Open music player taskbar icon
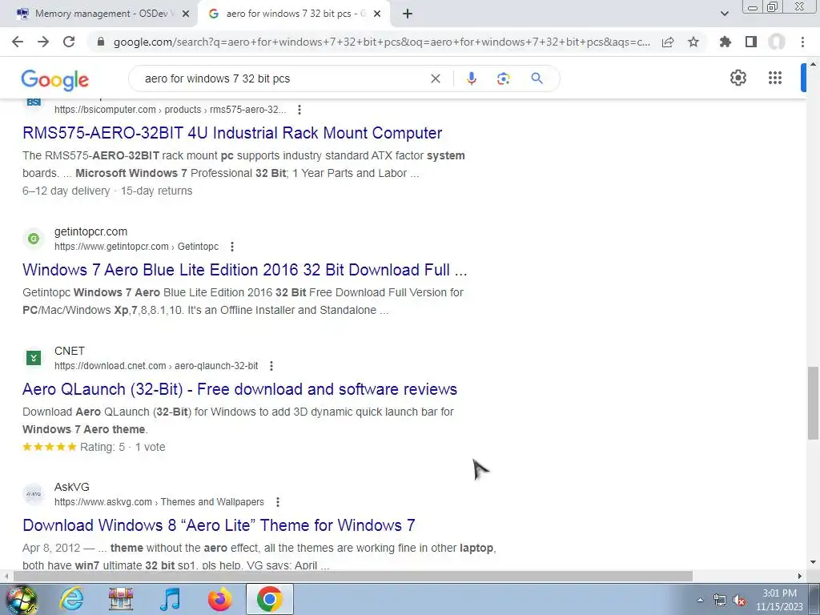The image size is (820, 615). pos(170,599)
